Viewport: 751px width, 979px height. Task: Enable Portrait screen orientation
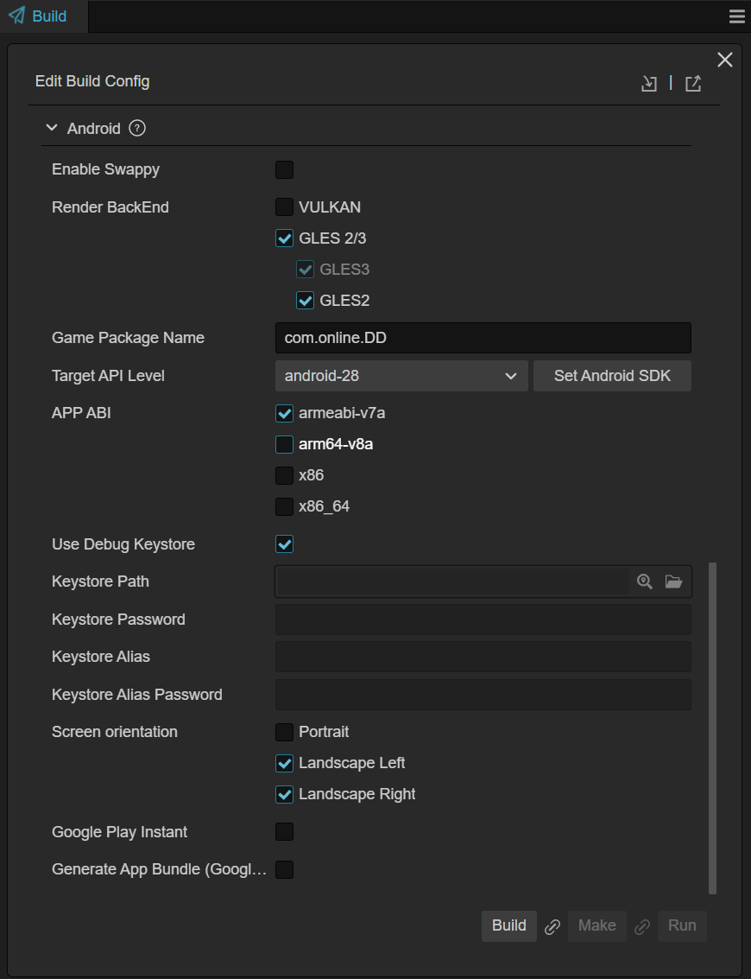tap(284, 732)
